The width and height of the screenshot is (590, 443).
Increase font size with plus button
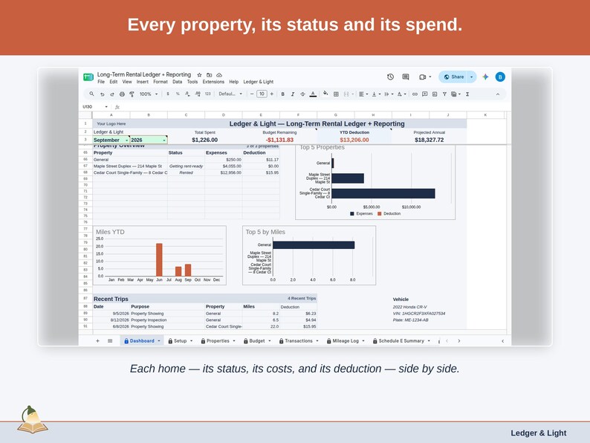tap(272, 94)
